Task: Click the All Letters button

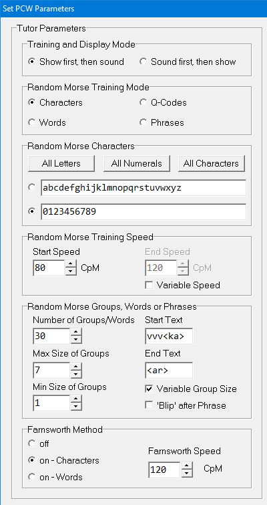Action: 61,164
